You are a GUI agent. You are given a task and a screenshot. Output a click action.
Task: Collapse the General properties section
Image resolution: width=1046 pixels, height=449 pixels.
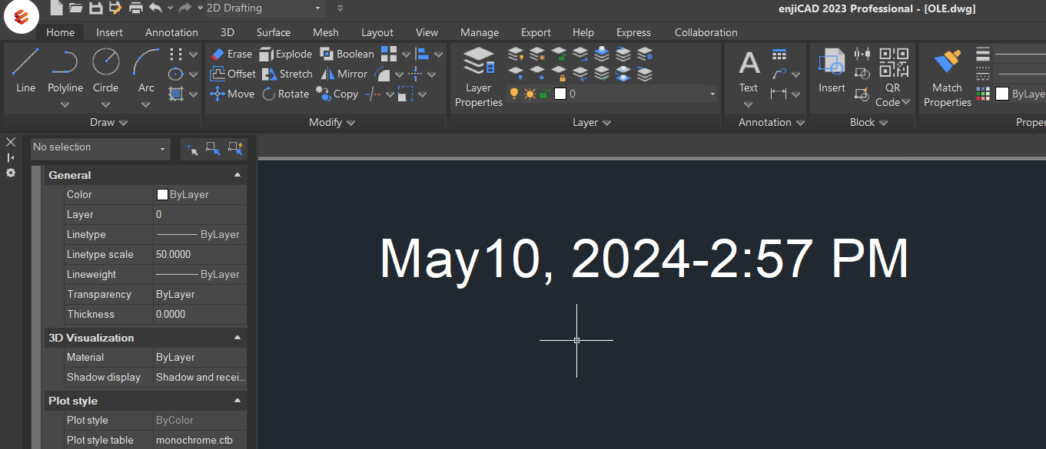tap(237, 175)
